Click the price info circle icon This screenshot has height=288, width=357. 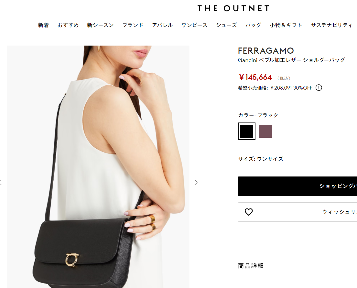319,88
